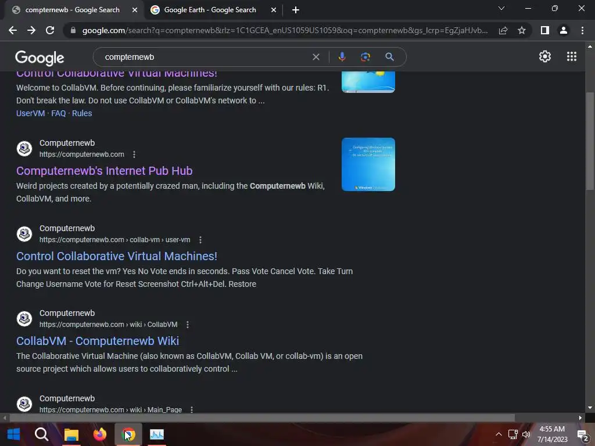Open resource monitor taskbar app
The image size is (595, 446).
[x=157, y=434]
